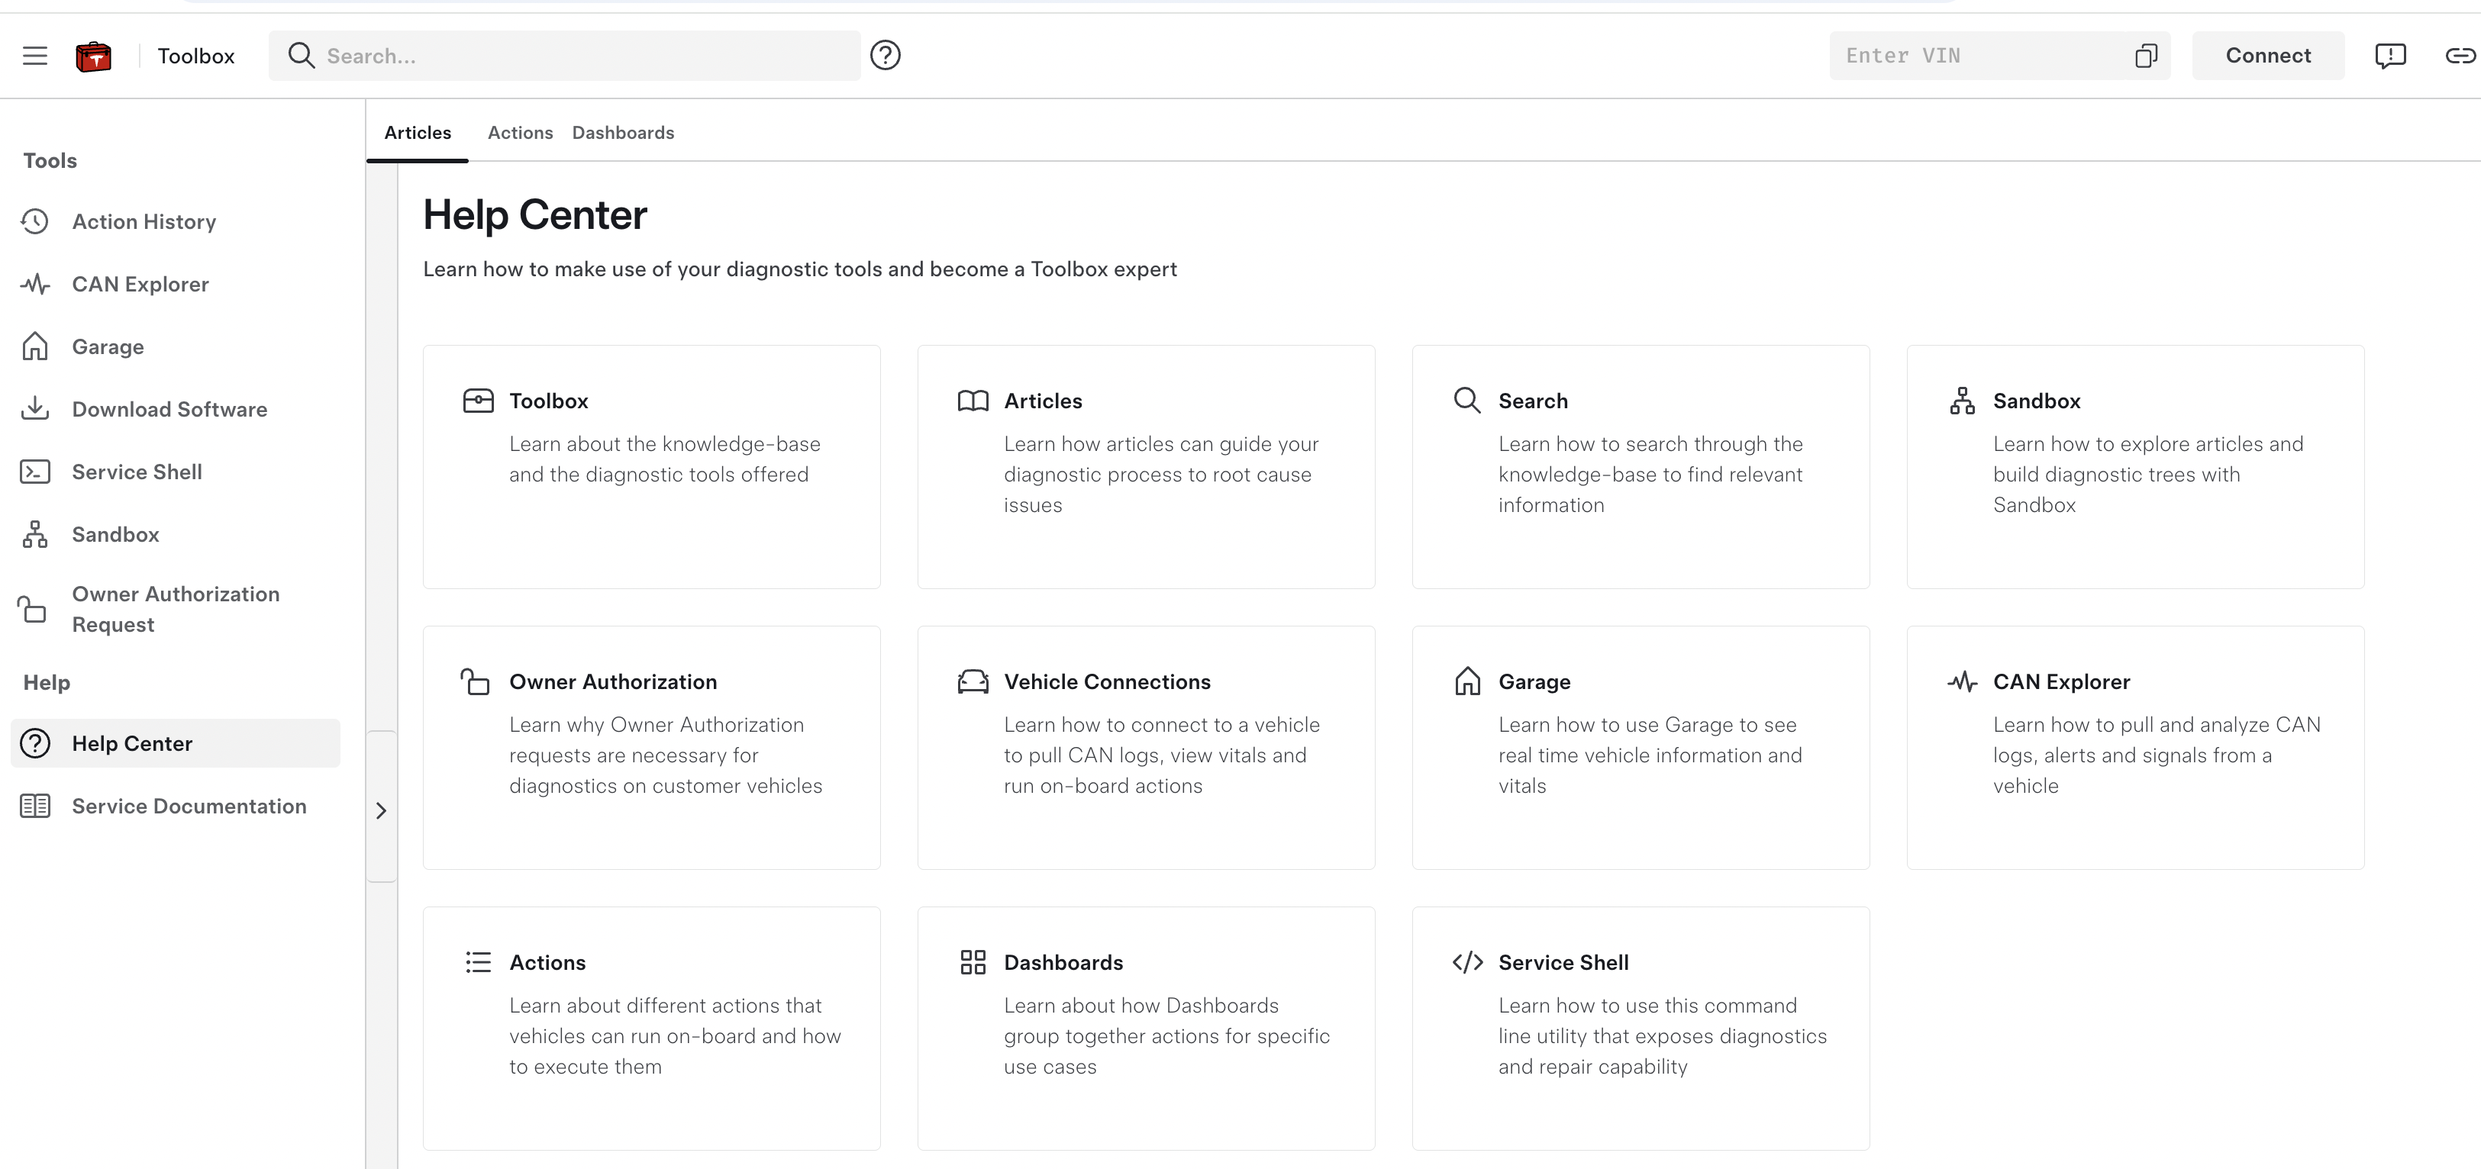Click the Garage card house icon

(x=1466, y=681)
